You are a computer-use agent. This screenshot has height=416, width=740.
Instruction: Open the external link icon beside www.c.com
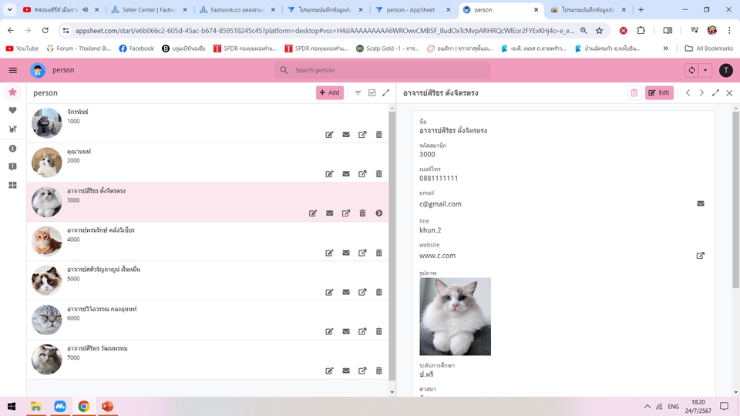tap(701, 255)
